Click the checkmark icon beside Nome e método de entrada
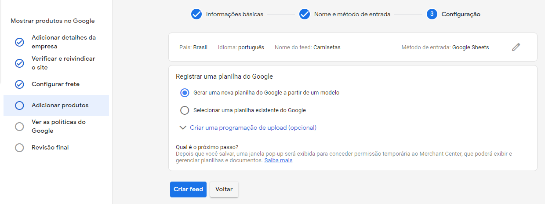The width and height of the screenshot is (545, 204). pos(305,14)
